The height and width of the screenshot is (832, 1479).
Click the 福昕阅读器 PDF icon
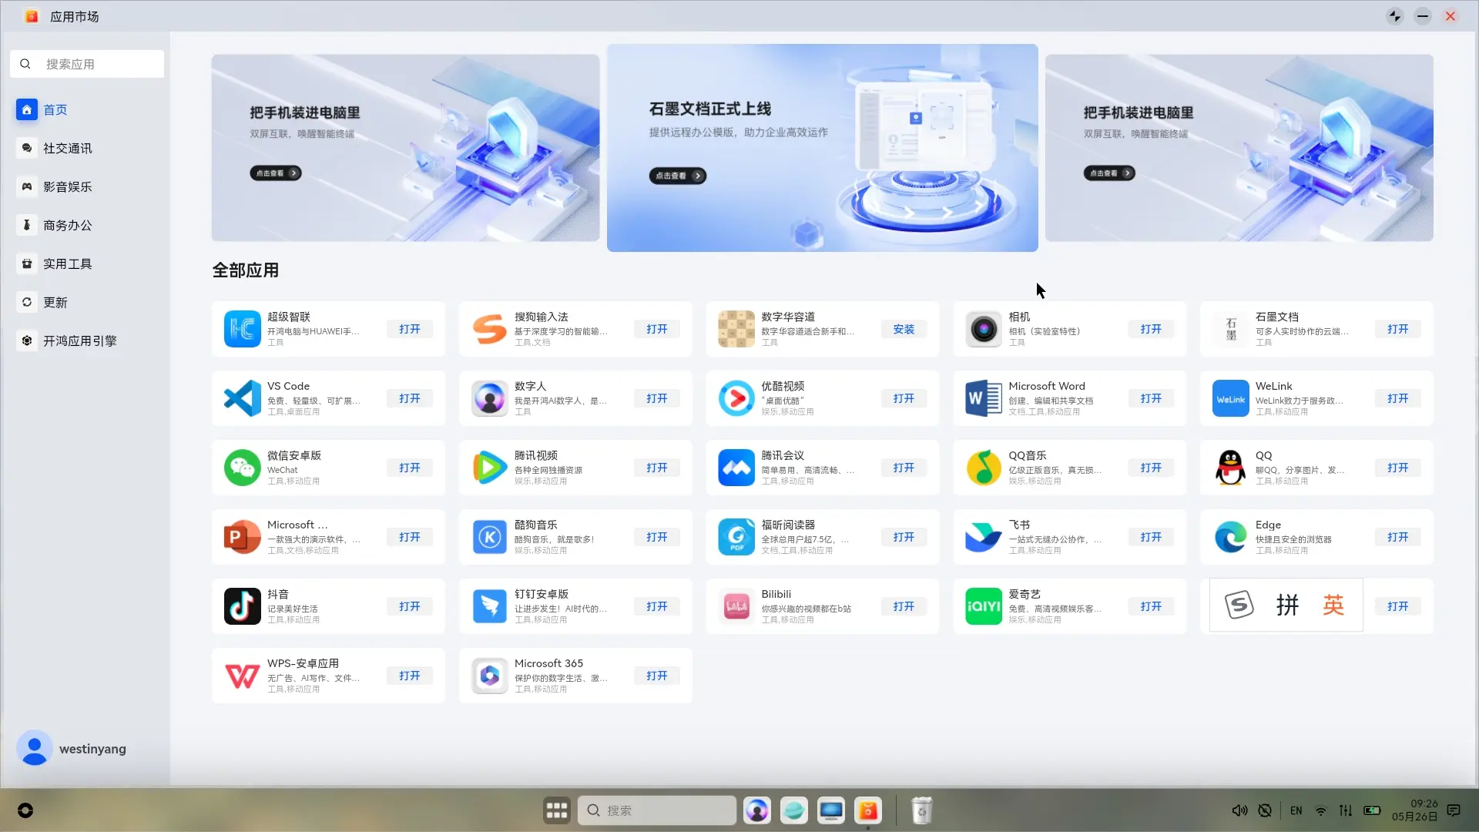point(736,537)
